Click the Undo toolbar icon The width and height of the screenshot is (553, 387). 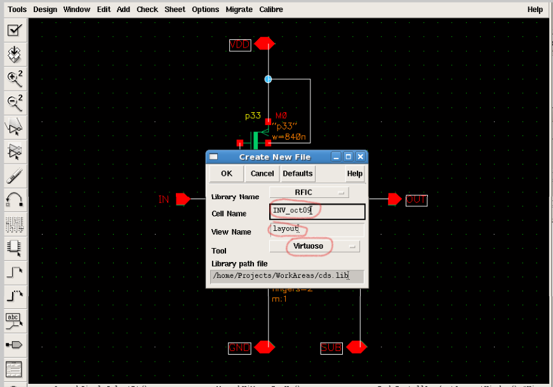click(15, 200)
